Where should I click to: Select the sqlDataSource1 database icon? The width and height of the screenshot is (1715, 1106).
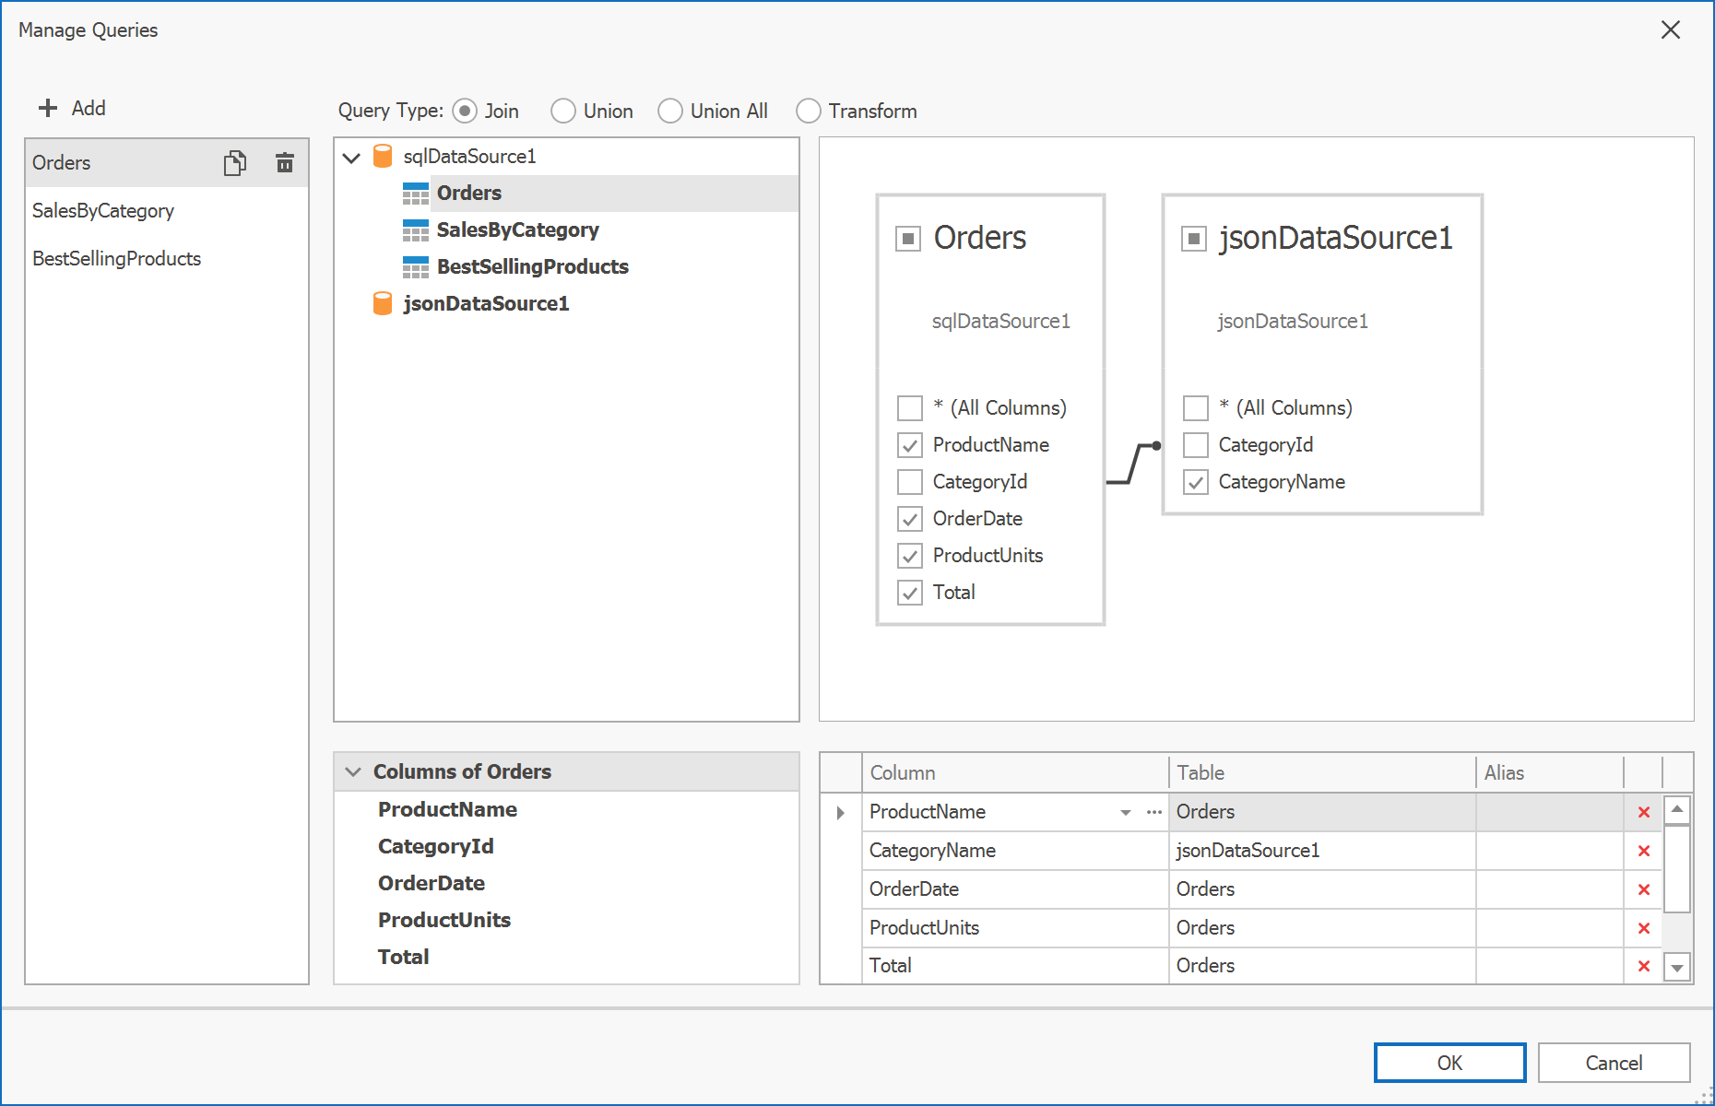coord(383,156)
